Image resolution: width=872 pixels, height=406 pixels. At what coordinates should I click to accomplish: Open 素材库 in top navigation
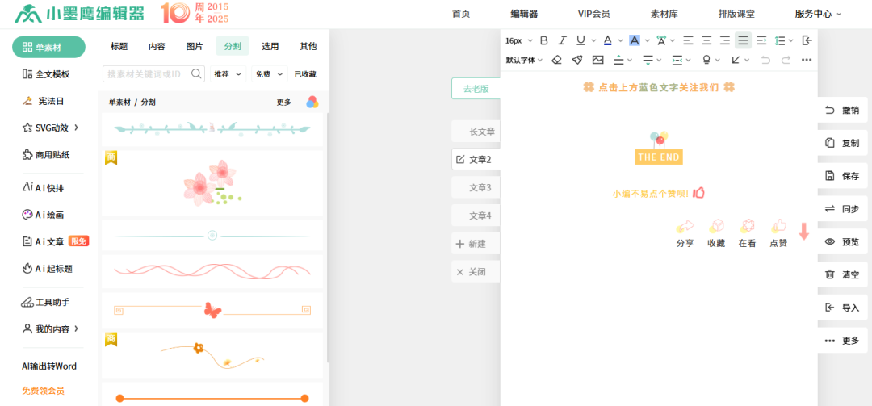pyautogui.click(x=664, y=14)
